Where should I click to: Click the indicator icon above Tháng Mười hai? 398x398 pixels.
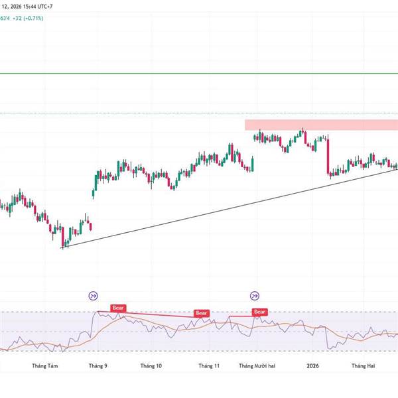[x=255, y=296]
